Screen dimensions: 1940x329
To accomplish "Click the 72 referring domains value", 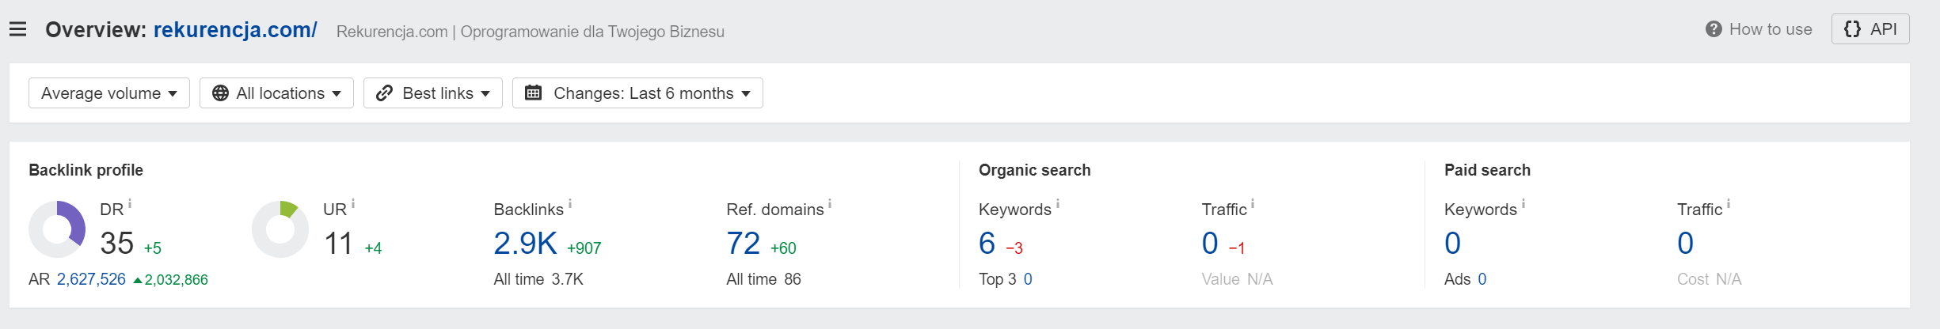I will pyautogui.click(x=744, y=244).
